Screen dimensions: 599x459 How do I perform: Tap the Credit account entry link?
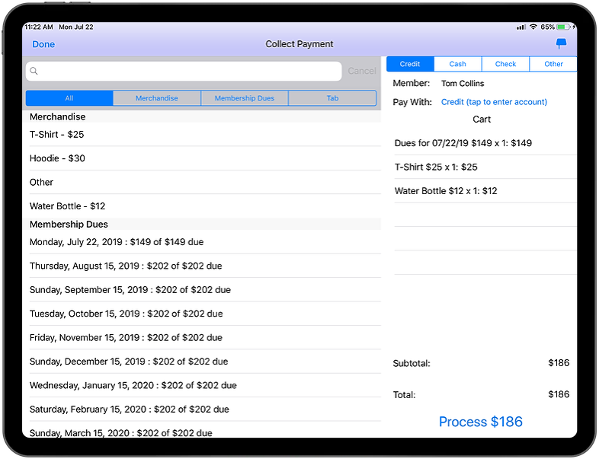pos(494,102)
